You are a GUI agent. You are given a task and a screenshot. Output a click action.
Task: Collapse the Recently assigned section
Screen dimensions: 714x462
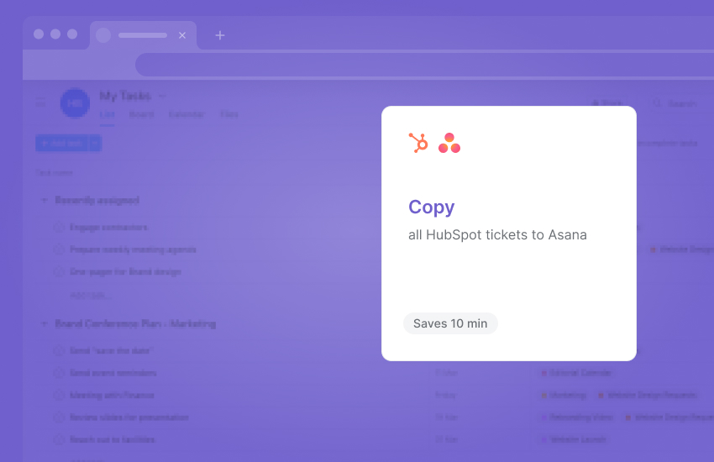pos(44,200)
